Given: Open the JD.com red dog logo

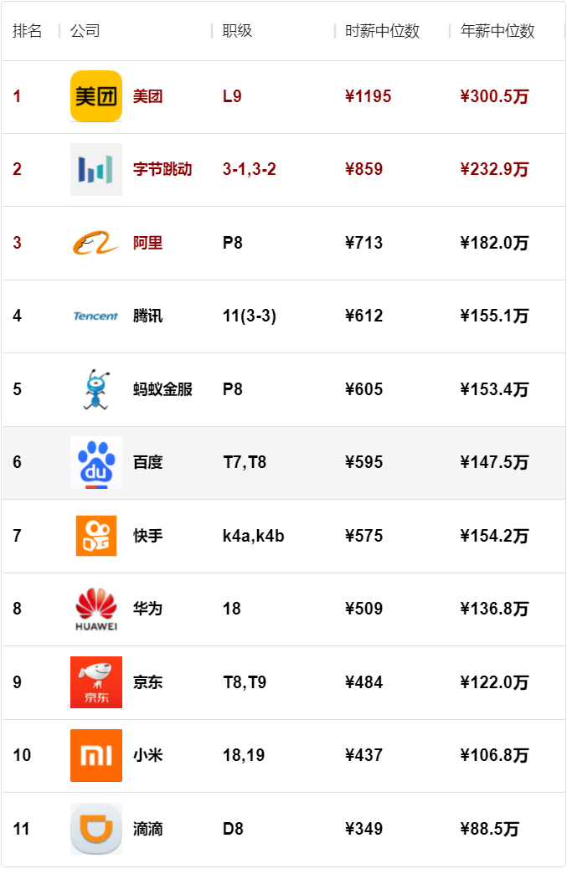Looking at the screenshot, I should (95, 681).
